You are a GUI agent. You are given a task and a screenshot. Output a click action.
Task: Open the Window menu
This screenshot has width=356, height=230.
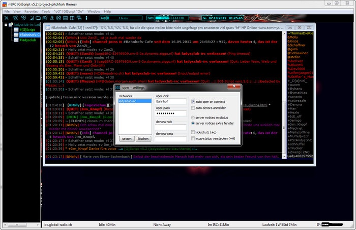[94, 11]
